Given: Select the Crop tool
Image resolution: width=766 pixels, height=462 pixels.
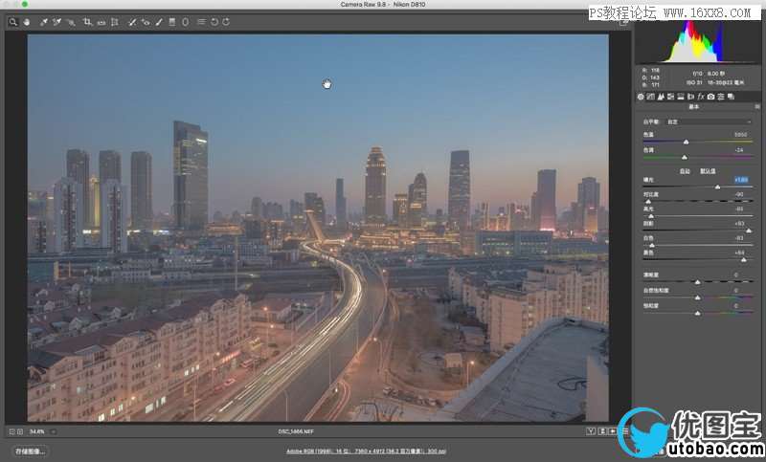Looking at the screenshot, I should click(x=87, y=21).
